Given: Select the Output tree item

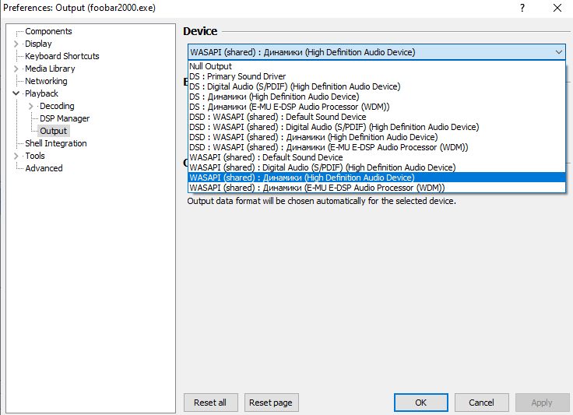Looking at the screenshot, I should click(54, 131).
